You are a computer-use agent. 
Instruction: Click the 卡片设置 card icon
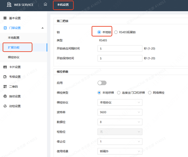[x=5, y=67]
